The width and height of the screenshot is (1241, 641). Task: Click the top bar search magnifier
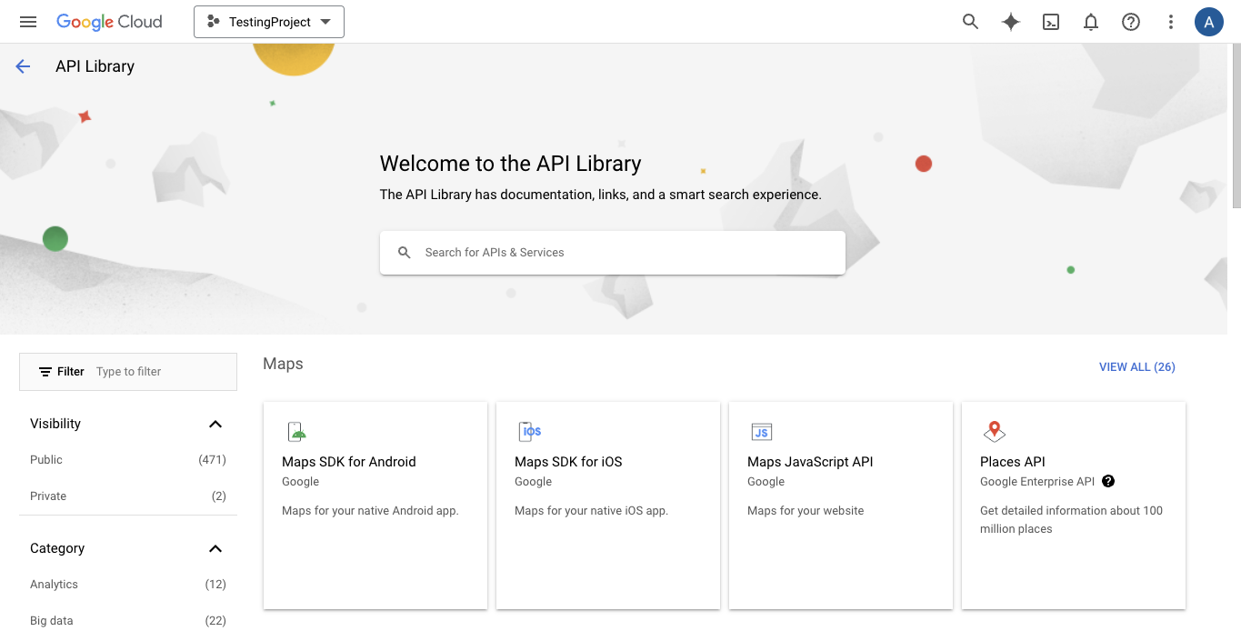[x=971, y=22]
